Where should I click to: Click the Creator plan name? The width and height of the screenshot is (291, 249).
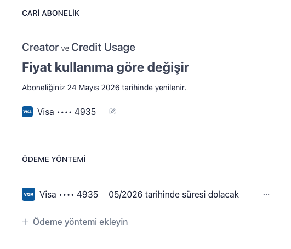click(41, 47)
